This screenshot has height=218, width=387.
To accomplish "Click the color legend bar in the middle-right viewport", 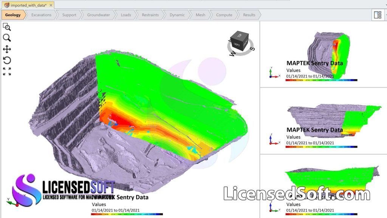I will click(321, 147).
